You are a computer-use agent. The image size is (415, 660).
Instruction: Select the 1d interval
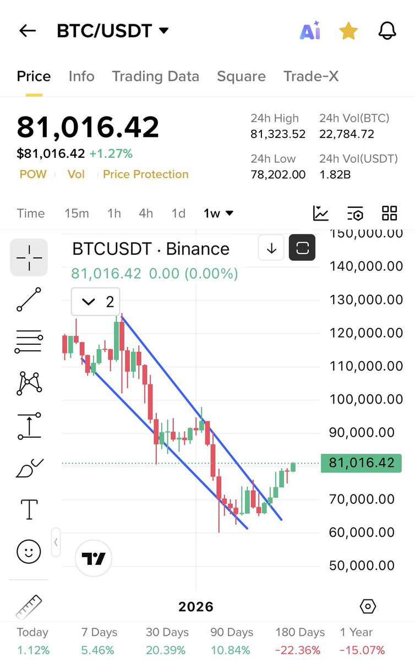178,213
